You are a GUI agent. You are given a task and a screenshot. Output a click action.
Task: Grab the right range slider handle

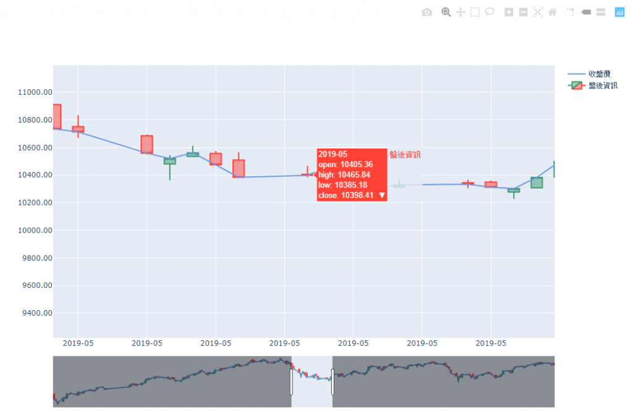(333, 381)
